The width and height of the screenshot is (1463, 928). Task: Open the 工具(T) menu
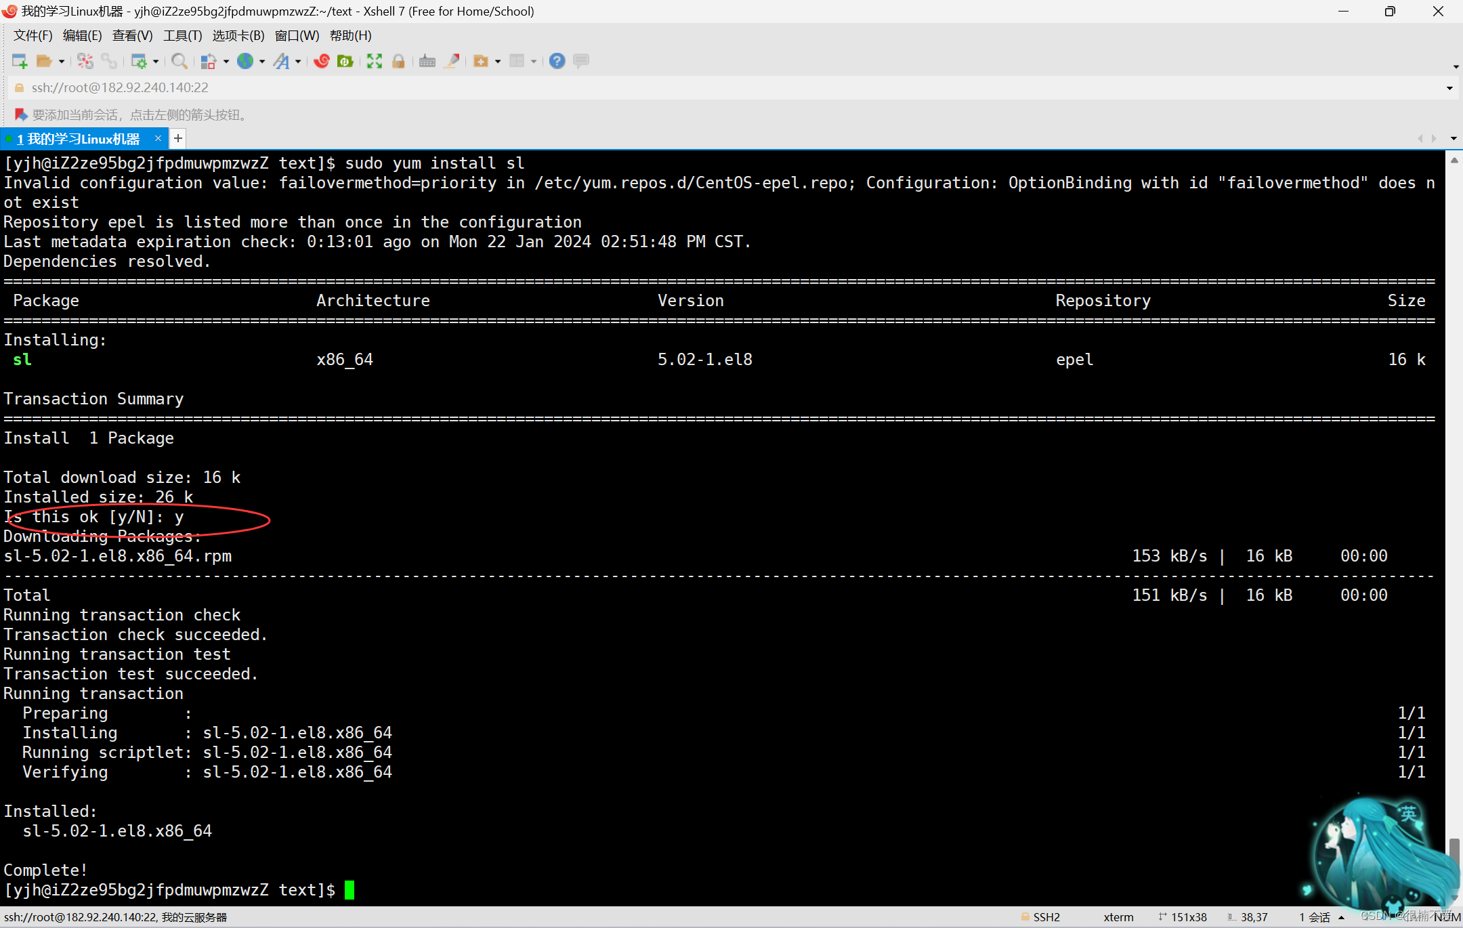(182, 35)
